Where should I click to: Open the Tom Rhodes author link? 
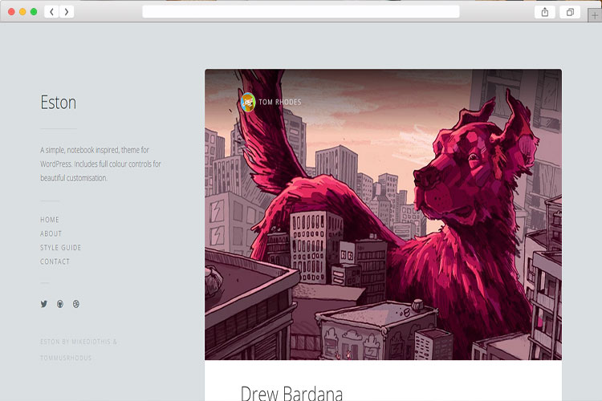[x=280, y=102]
